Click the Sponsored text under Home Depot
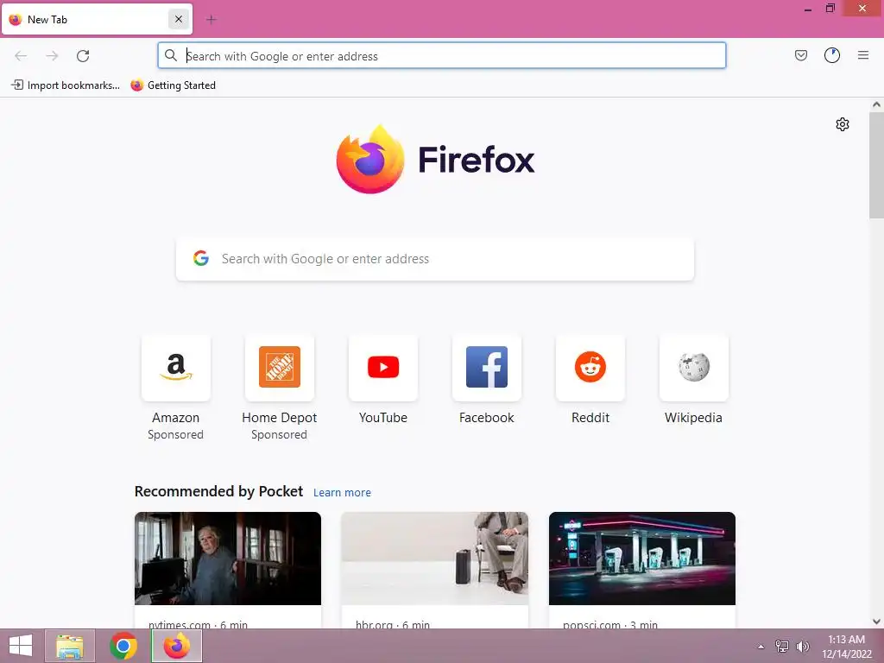 (x=279, y=435)
